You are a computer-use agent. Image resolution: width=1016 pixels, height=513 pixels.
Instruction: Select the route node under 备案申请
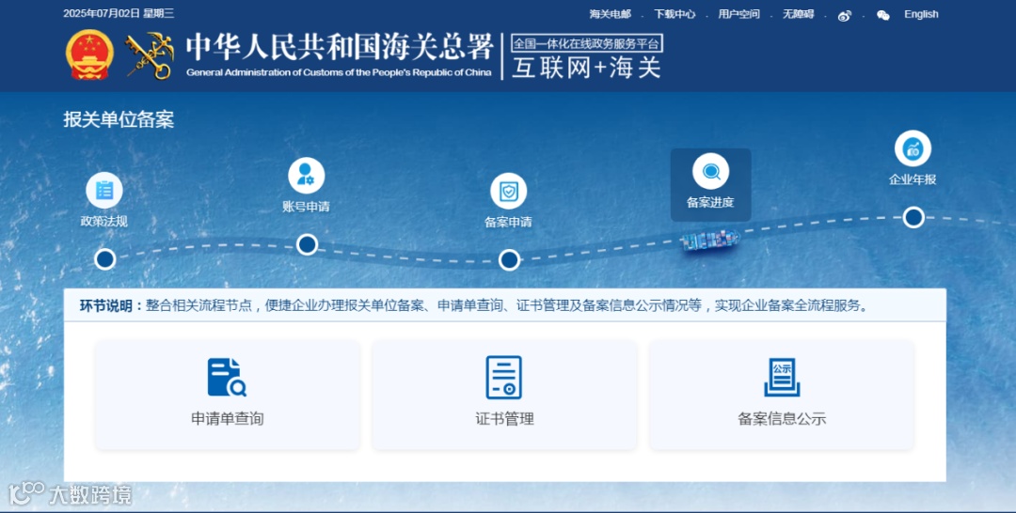(x=509, y=260)
